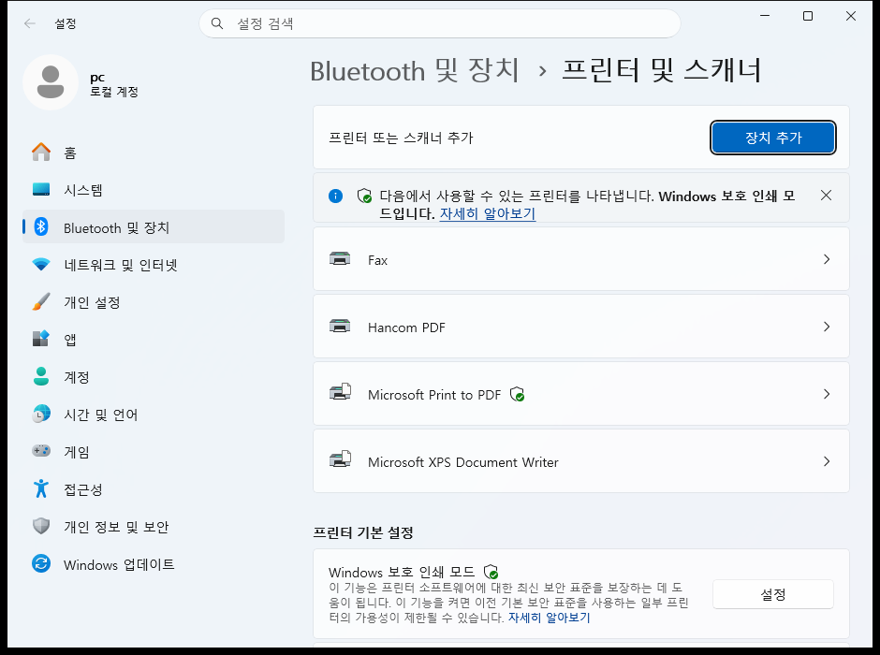Click the 개인 설정 paintbrush icon
Image resolution: width=880 pixels, height=655 pixels.
(x=41, y=301)
